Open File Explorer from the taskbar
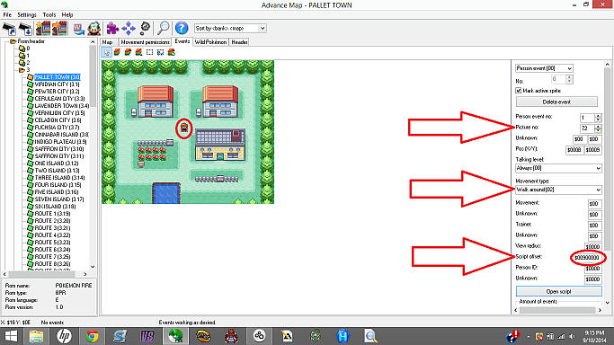The width and height of the screenshot is (614, 345). pyautogui.click(x=36, y=336)
